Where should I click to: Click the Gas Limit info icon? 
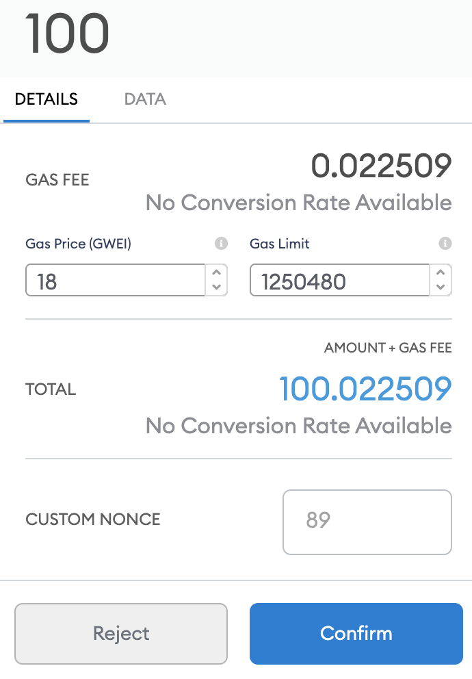445,244
